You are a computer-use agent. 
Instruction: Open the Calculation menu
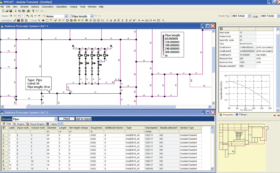(x=62, y=7)
